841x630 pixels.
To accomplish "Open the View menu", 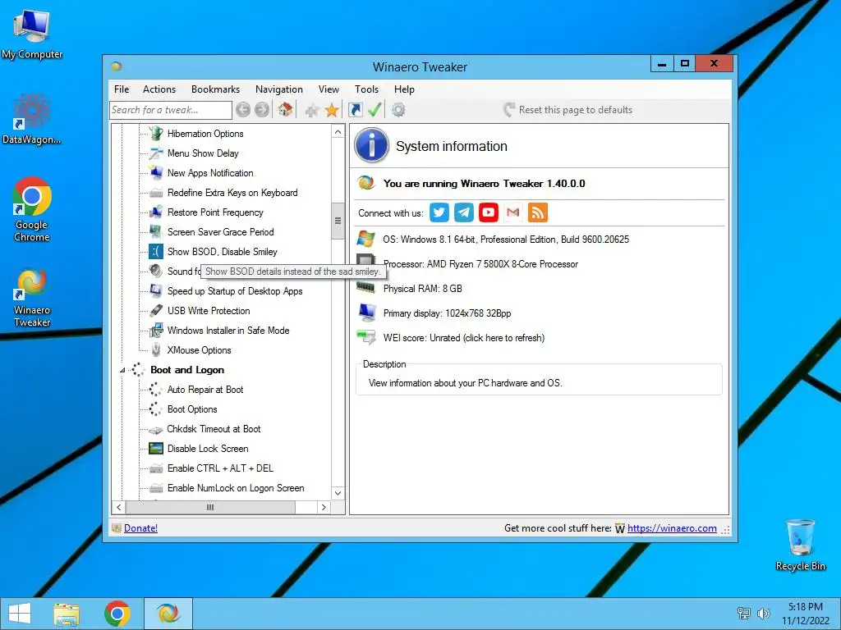I will (x=329, y=89).
